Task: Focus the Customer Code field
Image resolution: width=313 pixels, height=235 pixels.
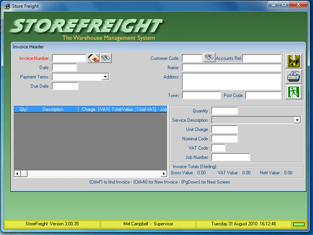Action: (192, 58)
